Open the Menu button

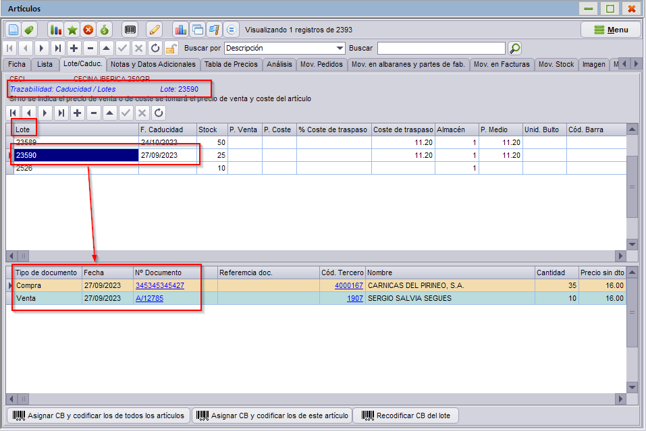611,30
